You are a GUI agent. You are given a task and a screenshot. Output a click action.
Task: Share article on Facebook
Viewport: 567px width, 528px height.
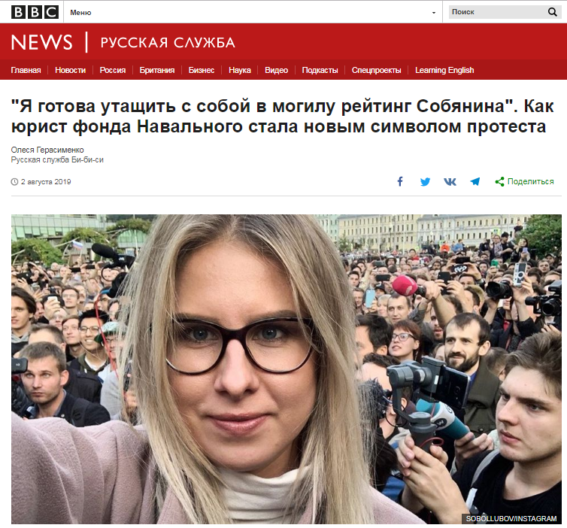click(x=400, y=181)
